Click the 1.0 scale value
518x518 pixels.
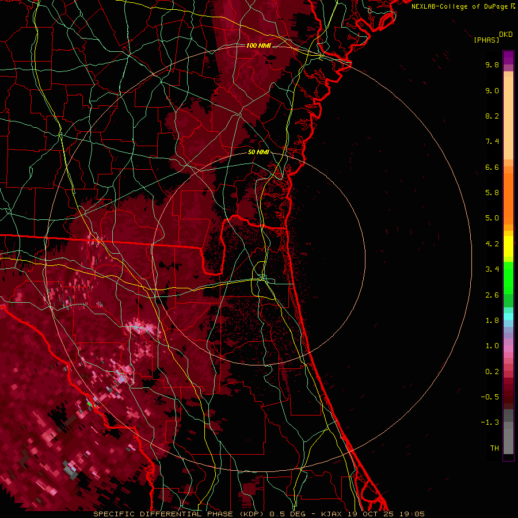point(492,346)
